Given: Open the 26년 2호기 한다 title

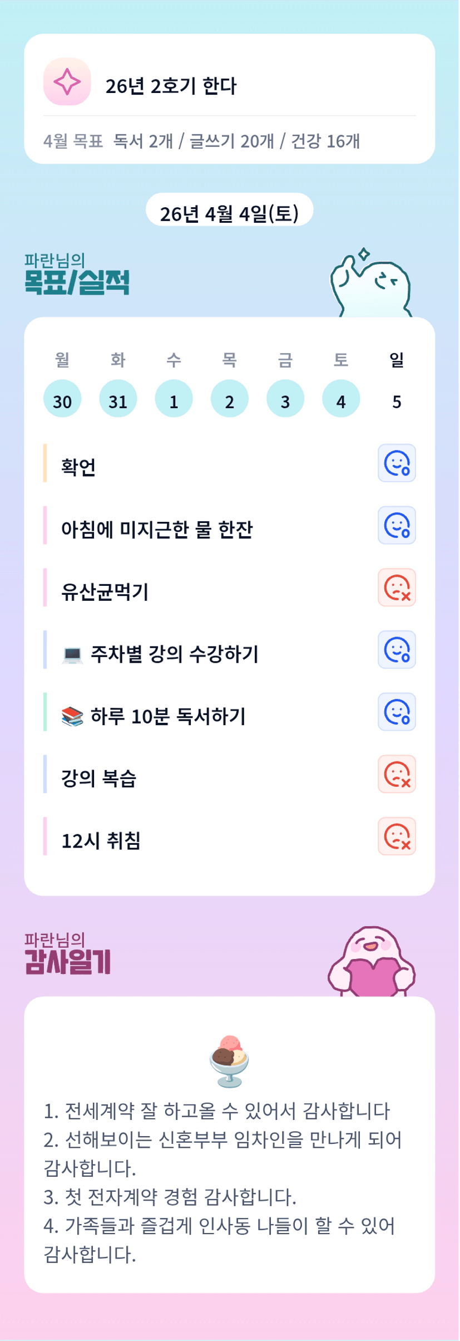Looking at the screenshot, I should coord(171,86).
